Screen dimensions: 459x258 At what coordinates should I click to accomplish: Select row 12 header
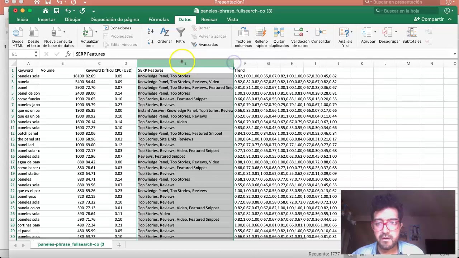click(13, 133)
